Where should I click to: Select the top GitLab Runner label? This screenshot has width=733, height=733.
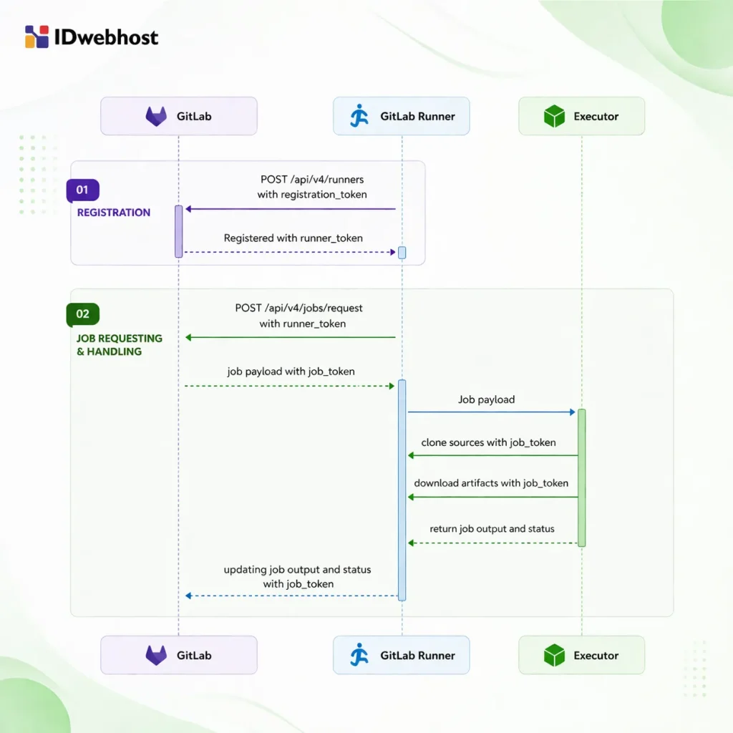pyautogui.click(x=417, y=117)
